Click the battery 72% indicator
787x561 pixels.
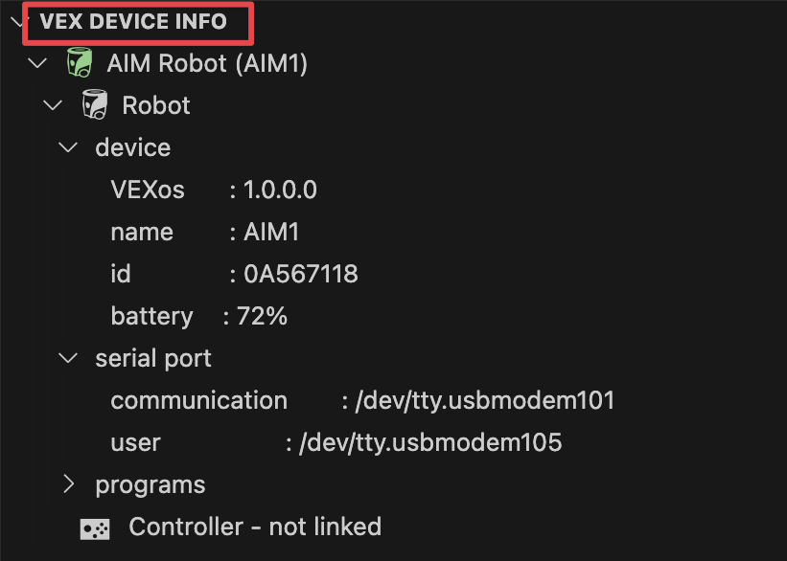click(x=201, y=315)
